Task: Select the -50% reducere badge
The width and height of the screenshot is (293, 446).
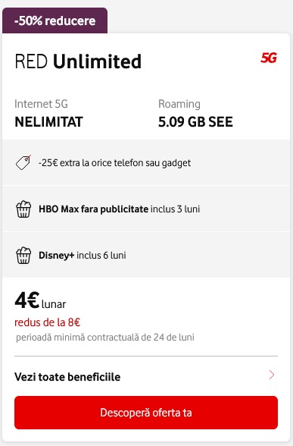Action: click(x=55, y=20)
